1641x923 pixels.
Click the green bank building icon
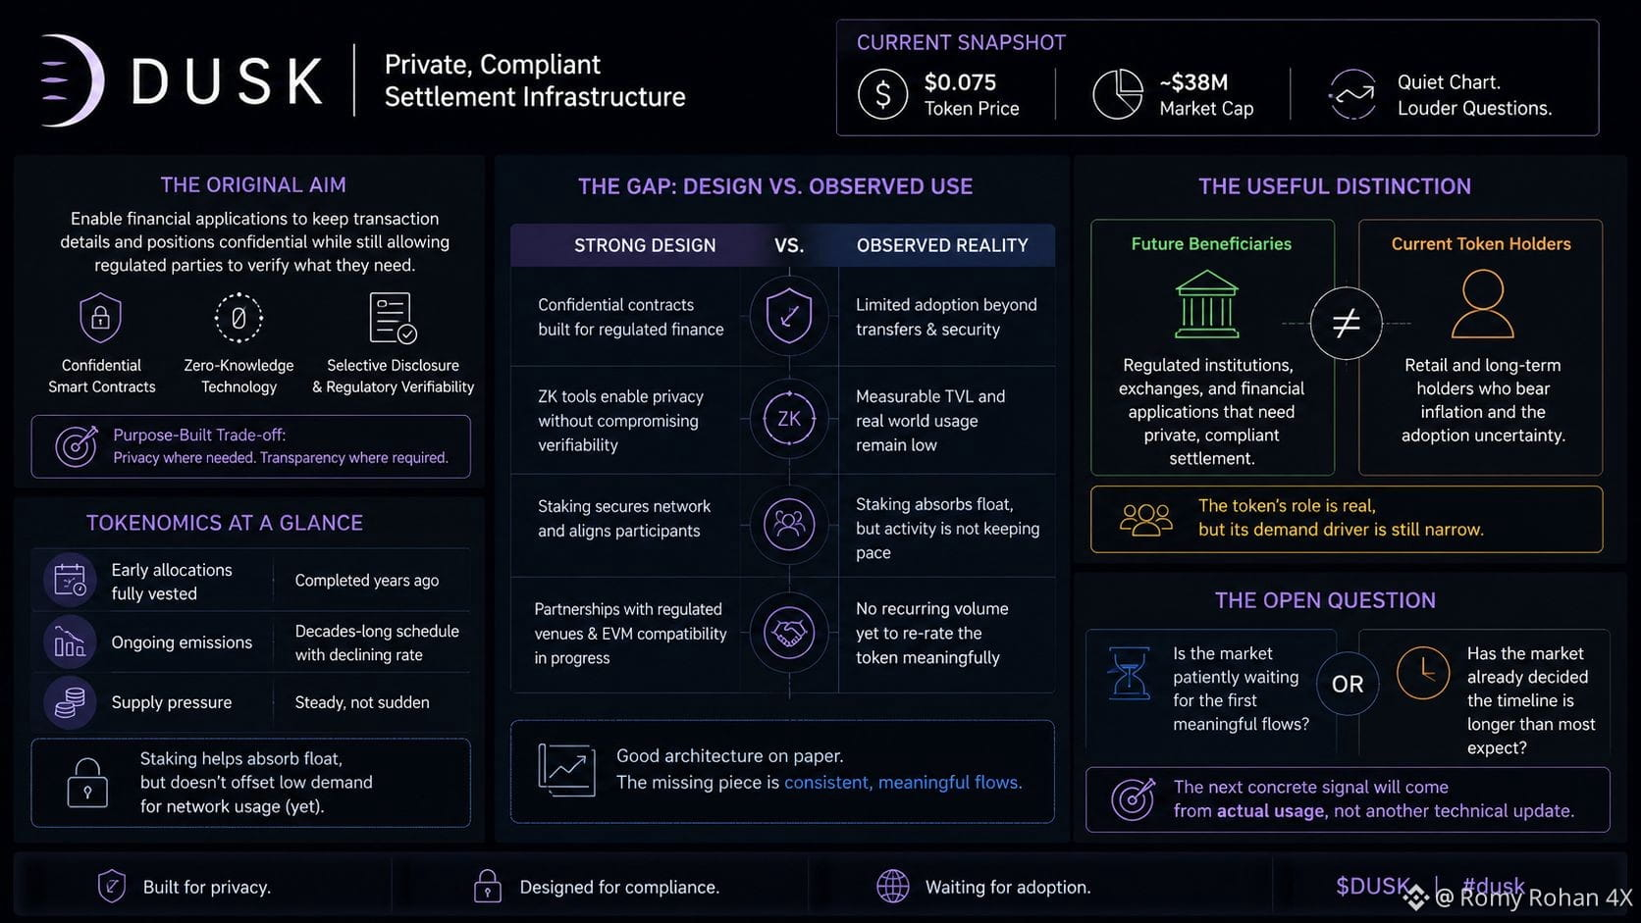coord(1207,305)
